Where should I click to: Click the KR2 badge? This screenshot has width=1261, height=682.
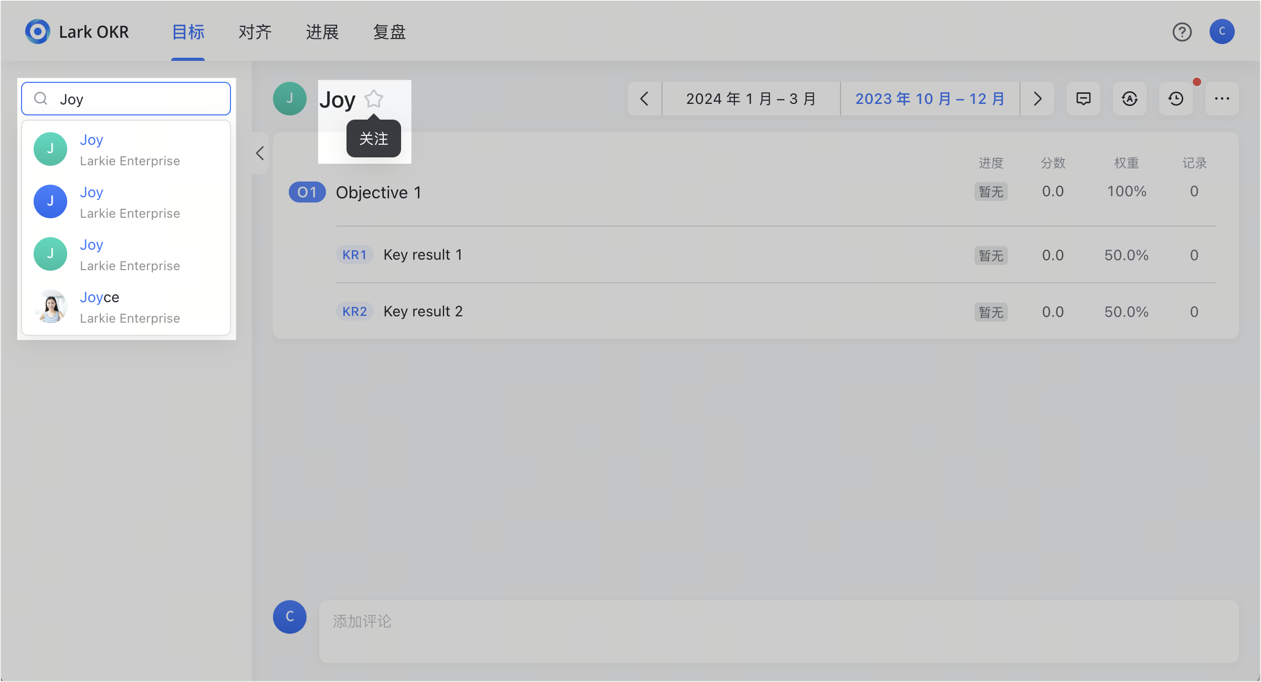coord(354,311)
